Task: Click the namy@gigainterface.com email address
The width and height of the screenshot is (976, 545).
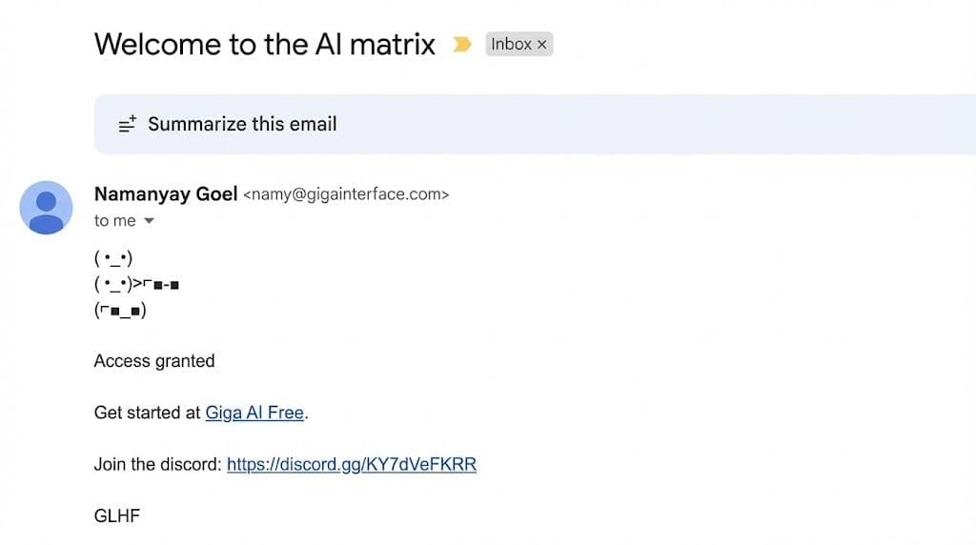Action: [346, 194]
